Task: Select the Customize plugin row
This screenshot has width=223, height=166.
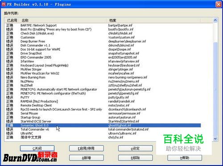Action: coord(103,38)
